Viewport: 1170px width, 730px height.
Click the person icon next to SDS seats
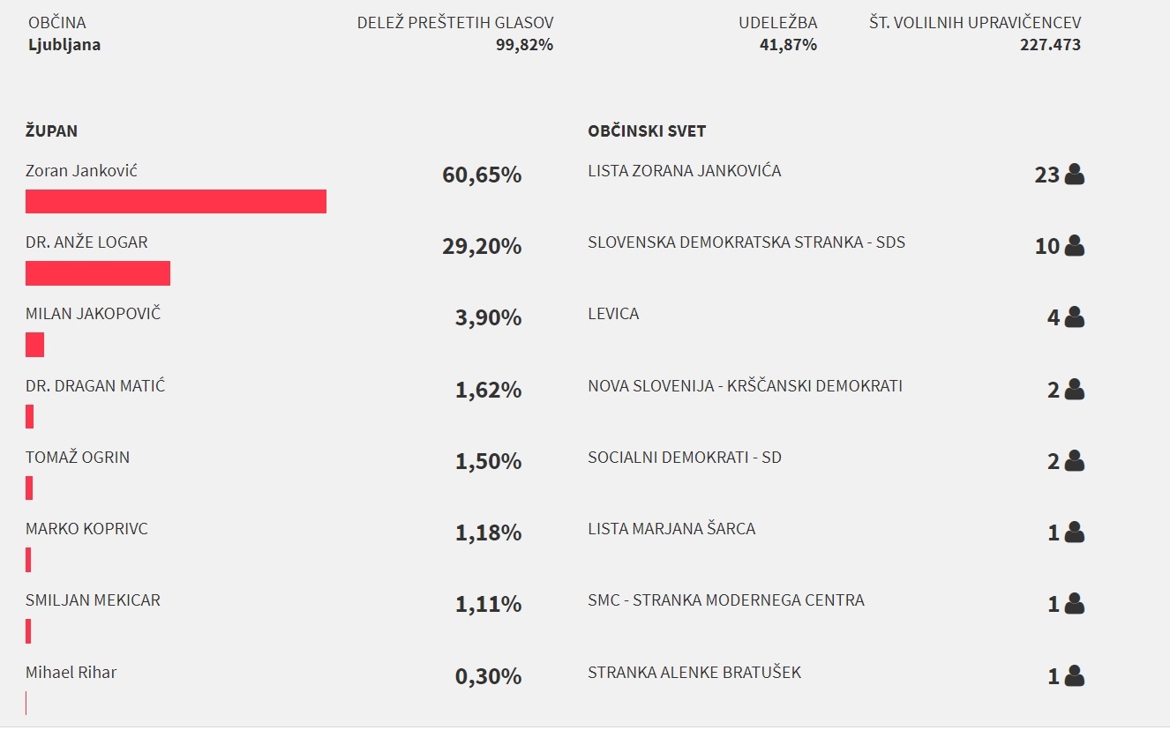(1074, 246)
